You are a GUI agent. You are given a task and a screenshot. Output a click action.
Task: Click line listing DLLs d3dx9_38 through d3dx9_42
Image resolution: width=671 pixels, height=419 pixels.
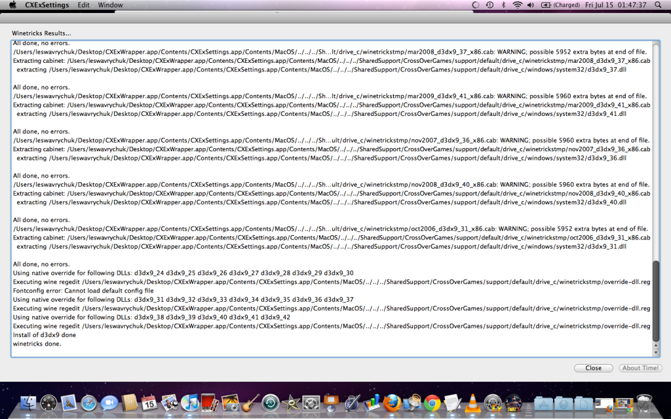(x=151, y=318)
